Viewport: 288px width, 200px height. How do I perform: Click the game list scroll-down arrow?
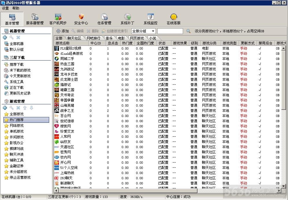(x=283, y=186)
